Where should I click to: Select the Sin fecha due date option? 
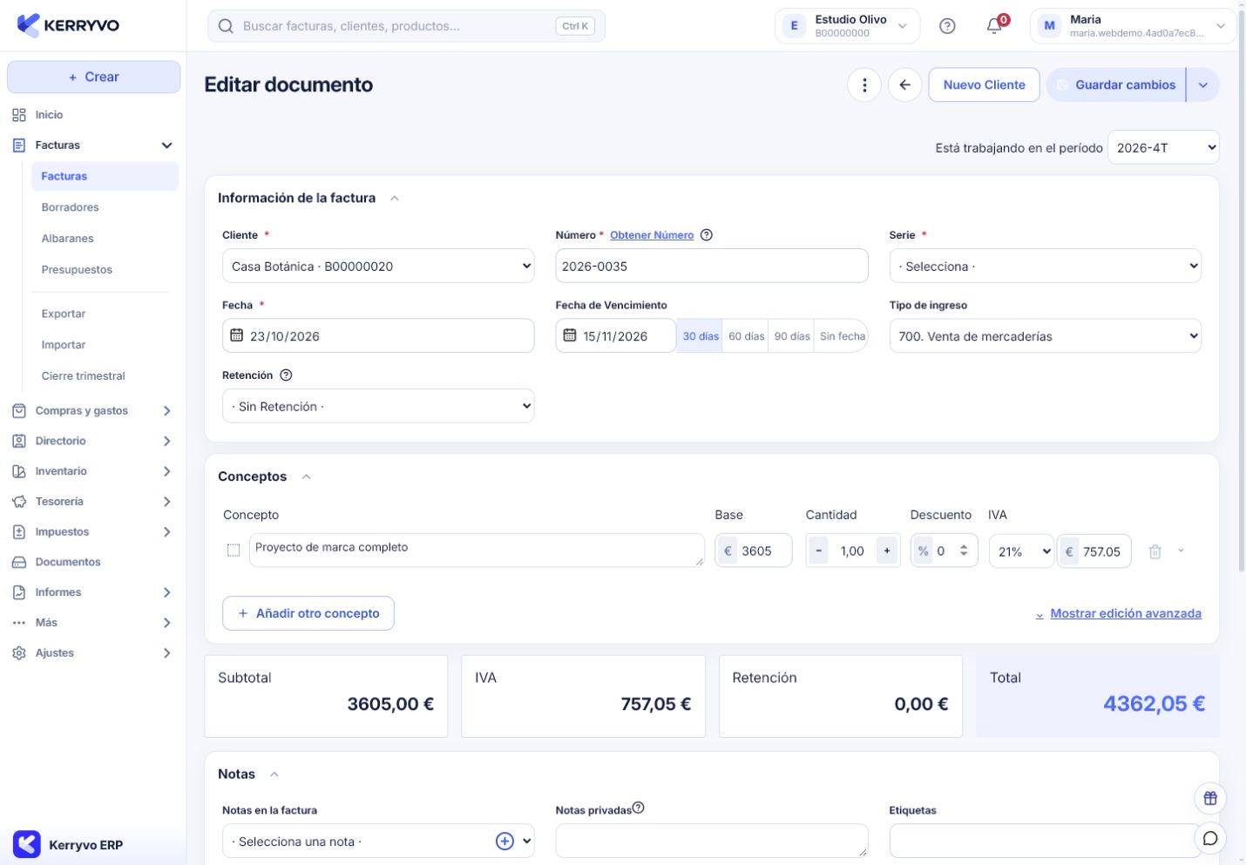tap(842, 336)
